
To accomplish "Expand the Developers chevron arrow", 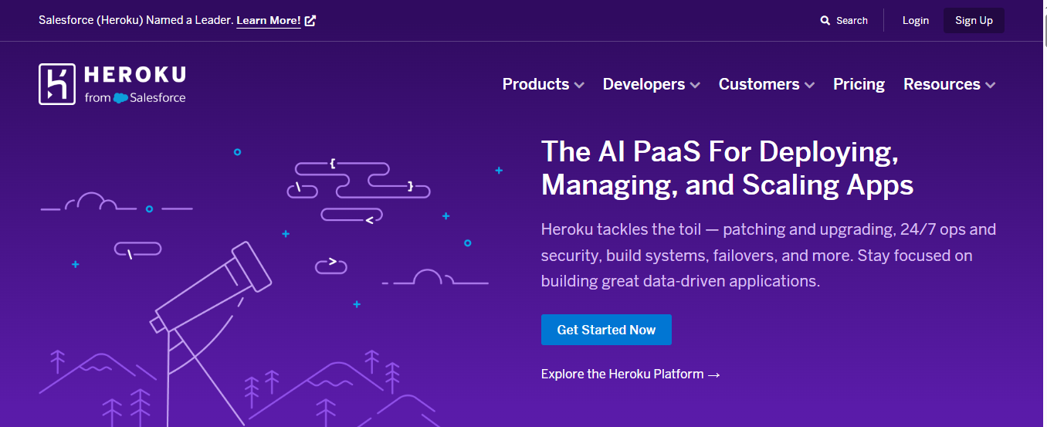I will tap(695, 85).
